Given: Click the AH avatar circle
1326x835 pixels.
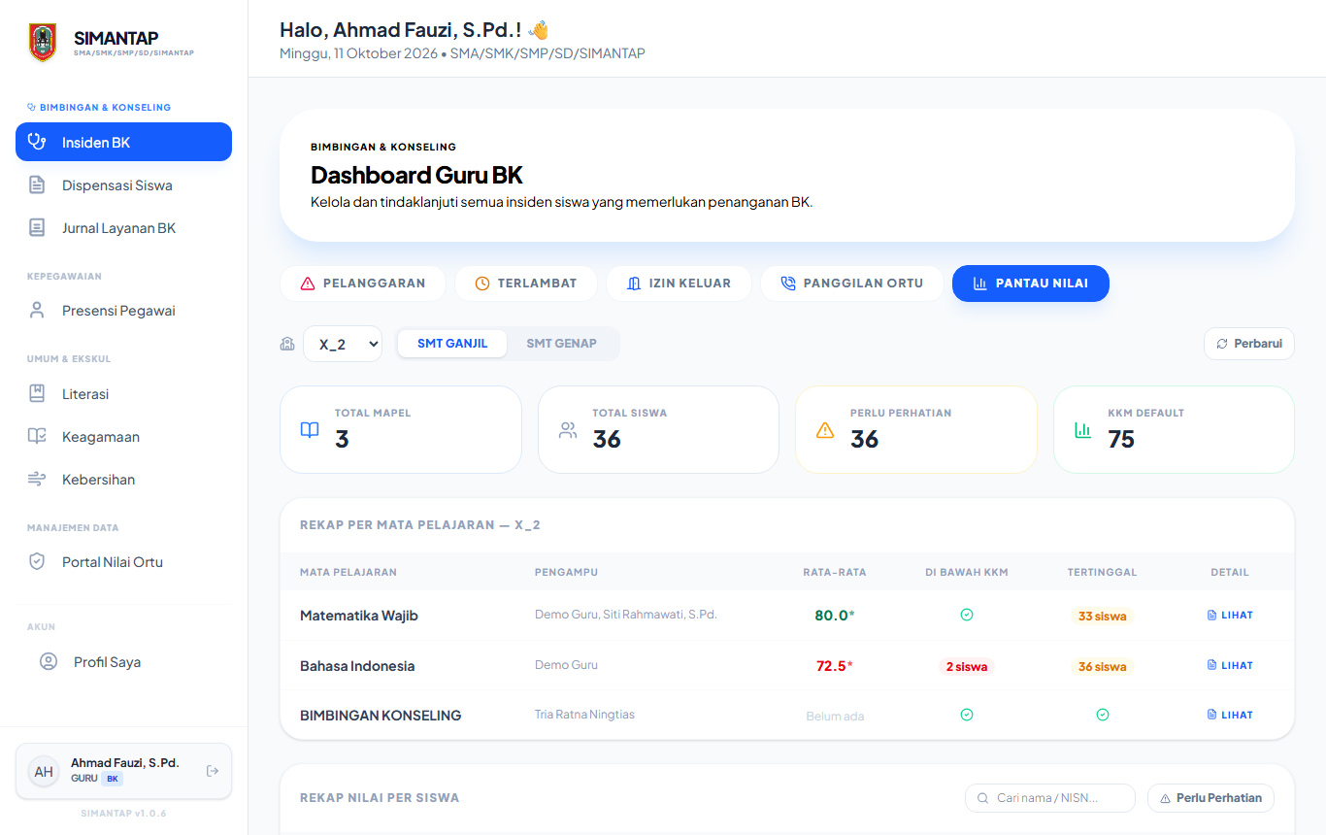Looking at the screenshot, I should (x=44, y=771).
